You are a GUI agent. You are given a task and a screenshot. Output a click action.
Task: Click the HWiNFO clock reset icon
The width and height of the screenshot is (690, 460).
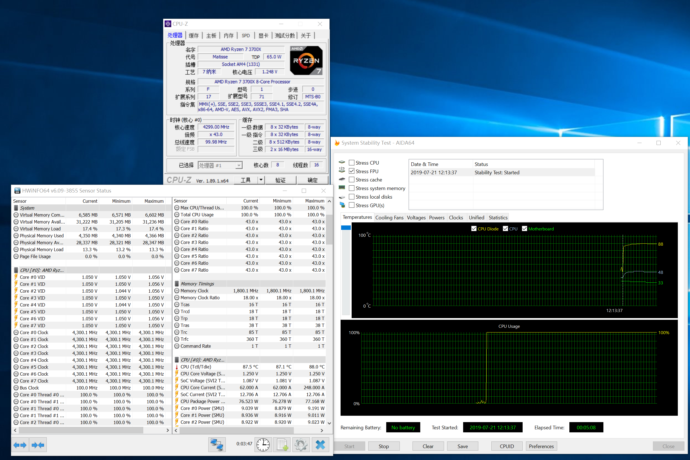point(263,445)
